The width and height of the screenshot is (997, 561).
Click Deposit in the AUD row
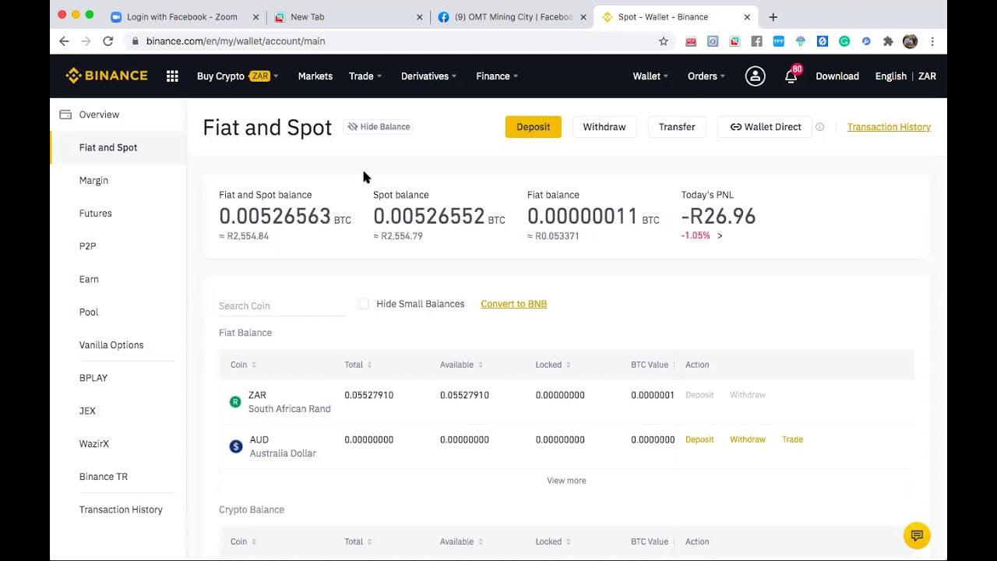[699, 439]
